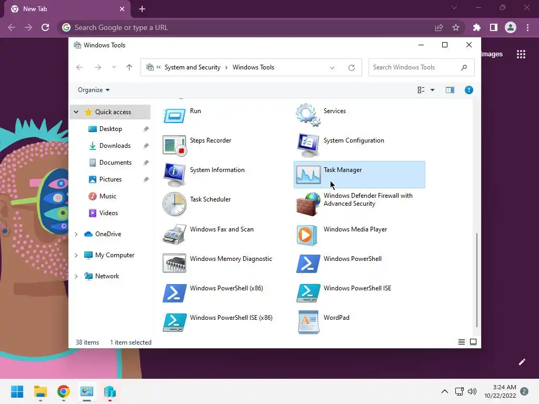Click Chrome profile avatar icon
Image resolution: width=539 pixels, height=404 pixels.
point(511,27)
